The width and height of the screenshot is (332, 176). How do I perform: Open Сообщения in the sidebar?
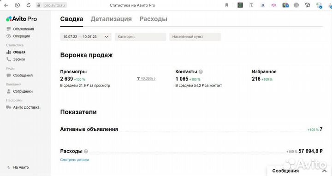23,75
